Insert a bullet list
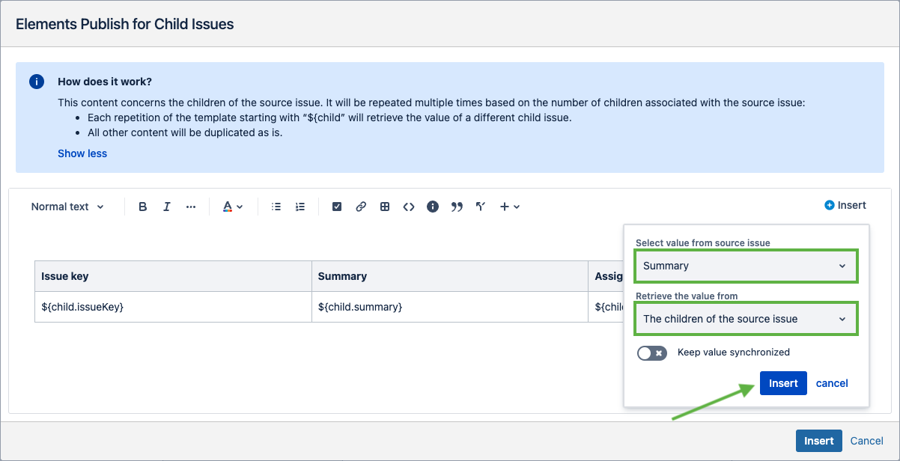900x461 pixels. (x=276, y=207)
